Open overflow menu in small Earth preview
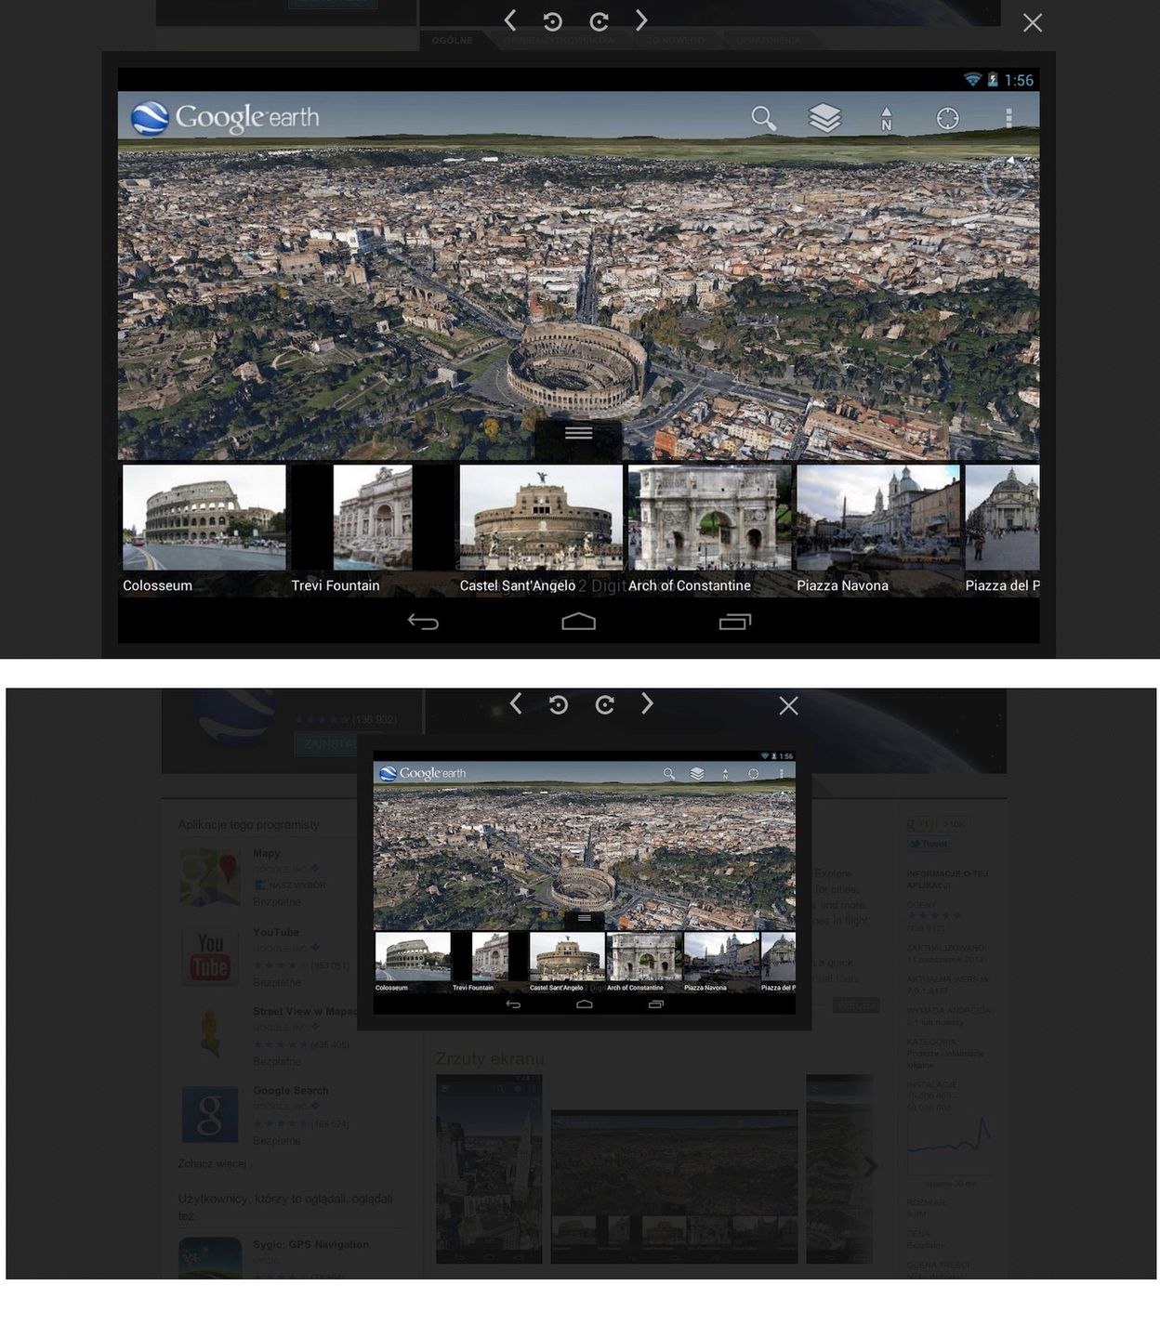 (x=781, y=773)
